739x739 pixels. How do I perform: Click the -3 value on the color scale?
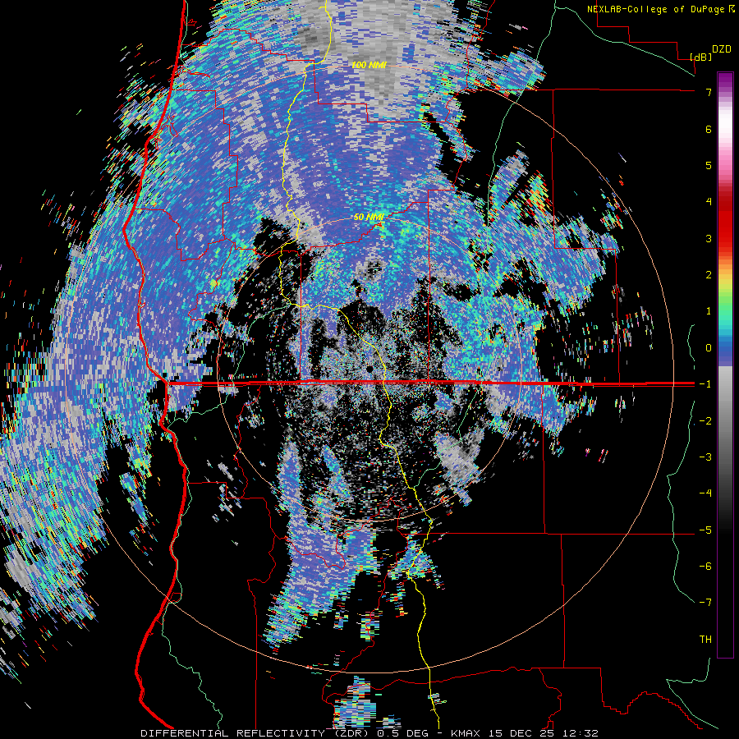coord(705,457)
